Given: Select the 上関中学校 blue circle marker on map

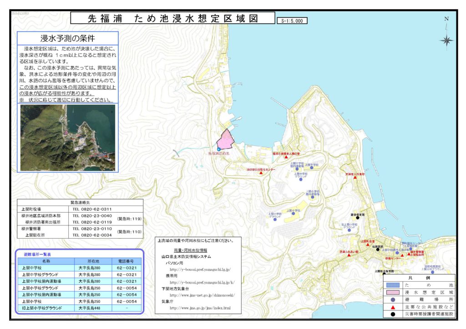Looking at the screenshot, I should tap(311, 168).
